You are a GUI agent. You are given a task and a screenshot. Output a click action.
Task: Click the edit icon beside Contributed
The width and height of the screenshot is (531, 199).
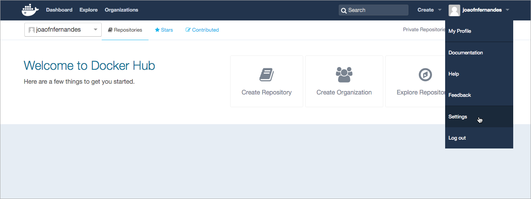tap(188, 30)
